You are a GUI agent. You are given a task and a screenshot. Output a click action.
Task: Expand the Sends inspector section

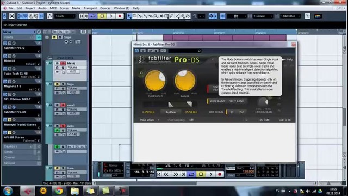pyautogui.click(x=22, y=152)
